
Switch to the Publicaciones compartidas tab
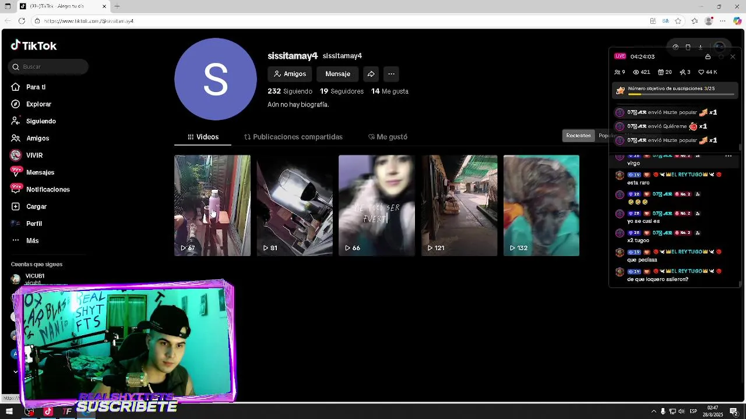[x=293, y=137]
